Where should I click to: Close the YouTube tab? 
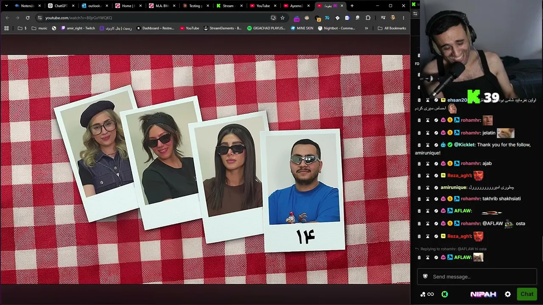275,6
